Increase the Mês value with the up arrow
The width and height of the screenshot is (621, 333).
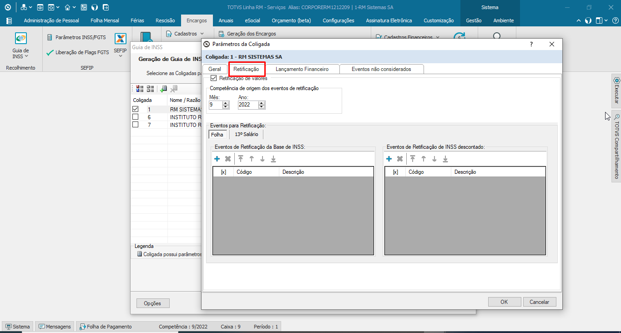tap(226, 103)
